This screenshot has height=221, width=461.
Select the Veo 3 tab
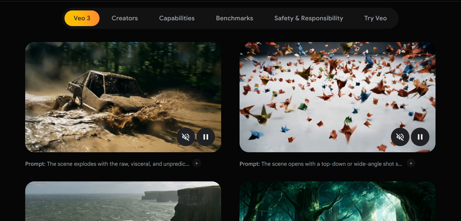tap(82, 18)
